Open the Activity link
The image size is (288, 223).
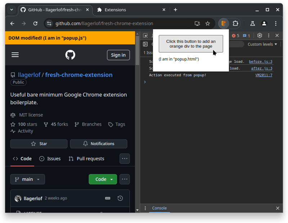pos(22,131)
